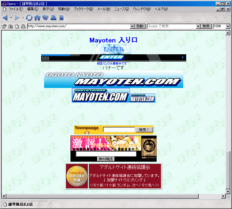Go forward with the Forward arrow
Image resolution: width=232 pixels, height=209 pixels.
tap(17, 17)
